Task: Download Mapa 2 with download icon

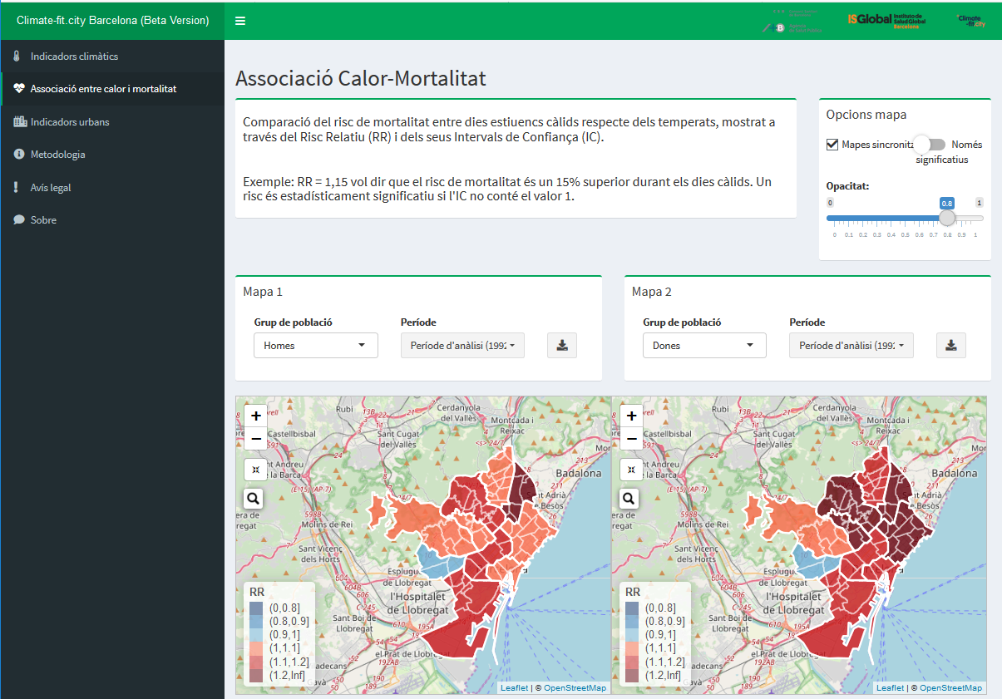Action: [951, 346]
